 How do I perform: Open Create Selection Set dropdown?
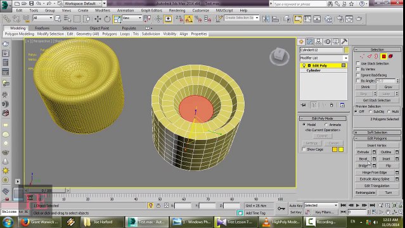241,18
